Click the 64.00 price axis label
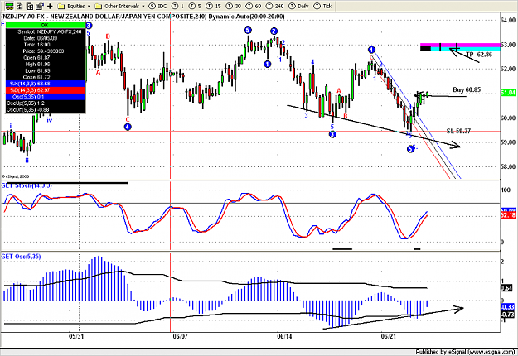Screen dimensions: 518x356 pos(508,20)
